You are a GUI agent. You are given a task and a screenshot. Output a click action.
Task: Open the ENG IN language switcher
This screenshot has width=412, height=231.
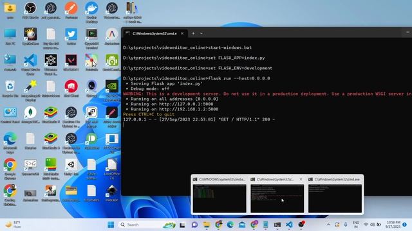[x=356, y=225]
